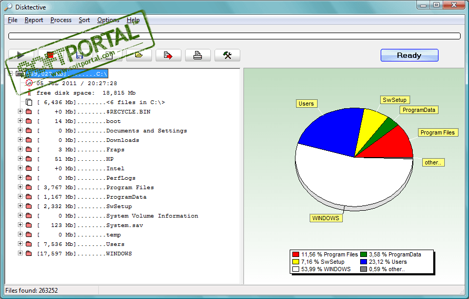Click the clock icon beside scan date

coord(29,83)
